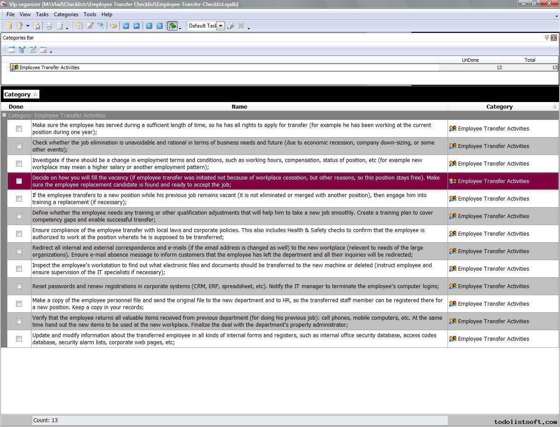
Task: Collapse the Employee Transfer Activities category group
Action: pos(4,116)
